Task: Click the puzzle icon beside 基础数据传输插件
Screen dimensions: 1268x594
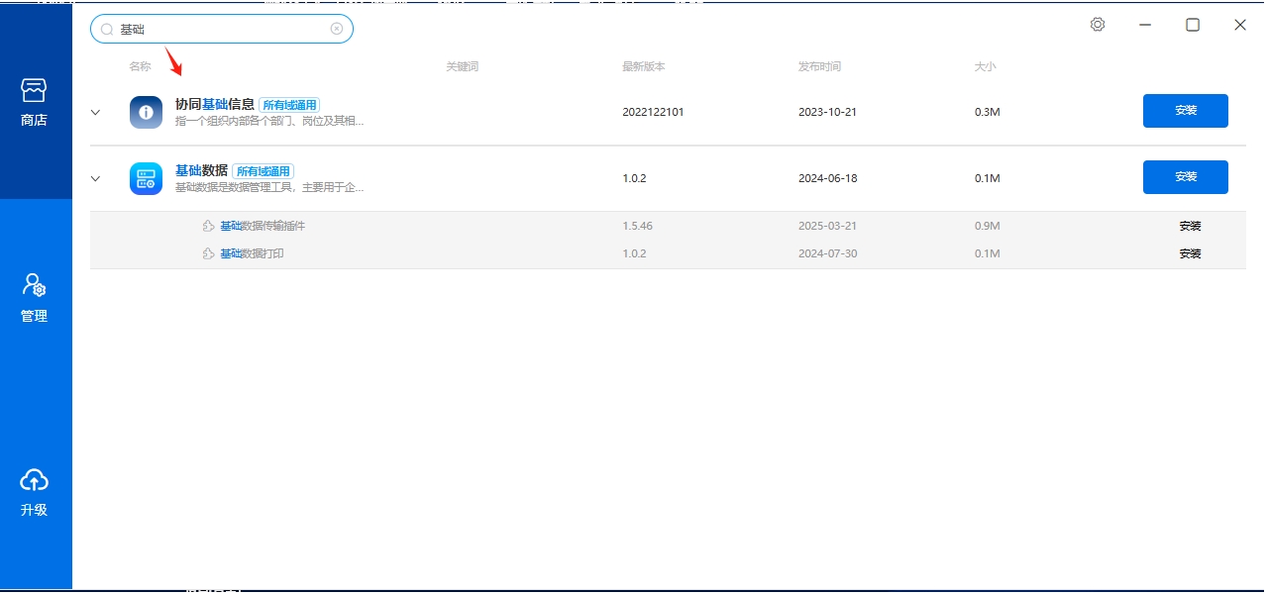Action: pos(208,226)
